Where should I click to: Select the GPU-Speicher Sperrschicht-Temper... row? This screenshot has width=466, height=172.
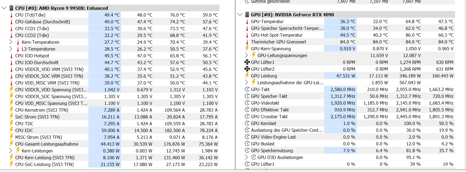(x=350, y=28)
